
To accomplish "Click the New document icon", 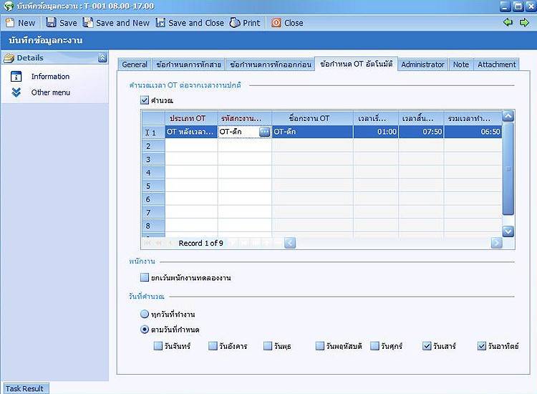I will (9, 23).
